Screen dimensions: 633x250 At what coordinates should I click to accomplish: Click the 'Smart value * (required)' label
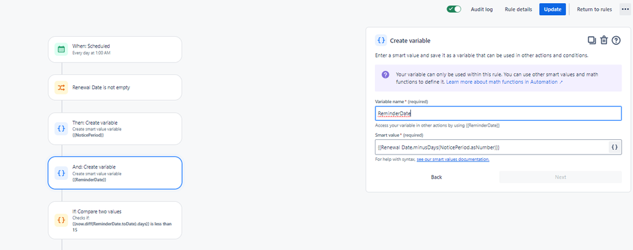399,135
